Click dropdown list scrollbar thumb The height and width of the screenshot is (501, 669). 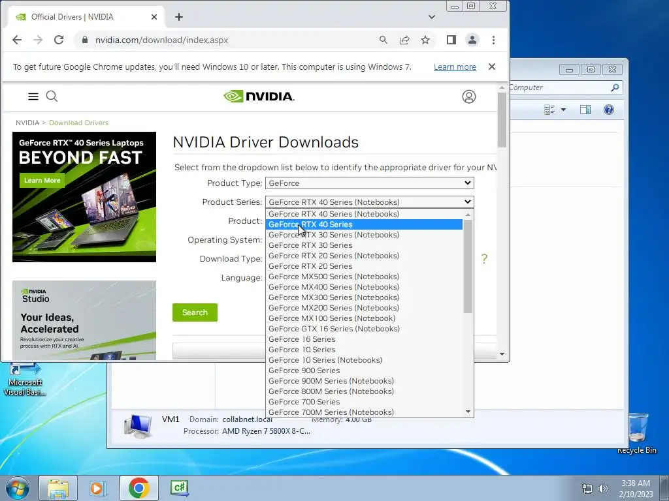pyautogui.click(x=468, y=267)
